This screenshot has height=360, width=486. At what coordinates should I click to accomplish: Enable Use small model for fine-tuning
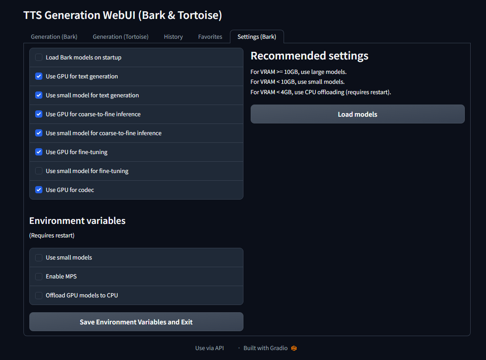pos(39,171)
